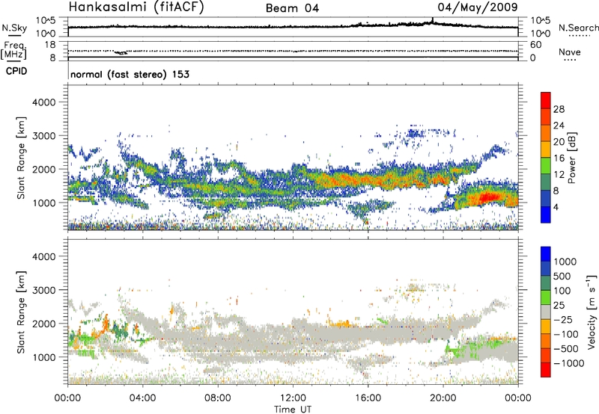Click the 'N.Sky' legend label
The width and height of the screenshot is (599, 414).
coord(14,28)
